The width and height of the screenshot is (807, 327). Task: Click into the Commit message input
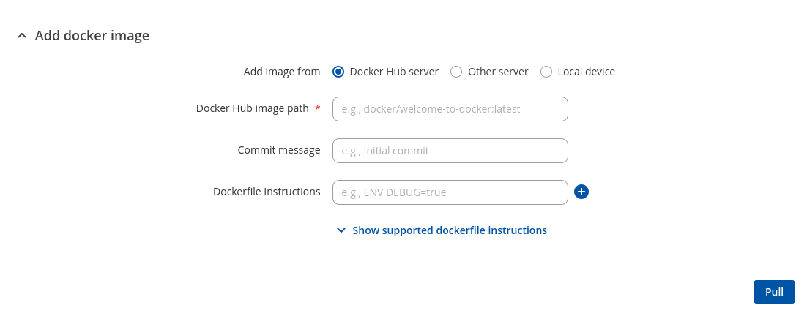pos(450,151)
